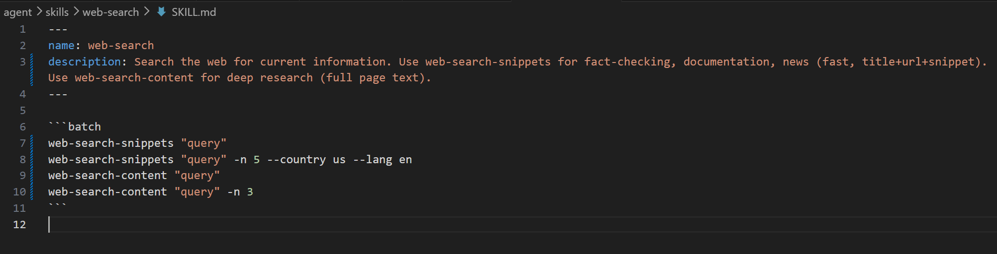Select line number 1 in the gutter
The height and width of the screenshot is (254, 997).
(x=22, y=29)
